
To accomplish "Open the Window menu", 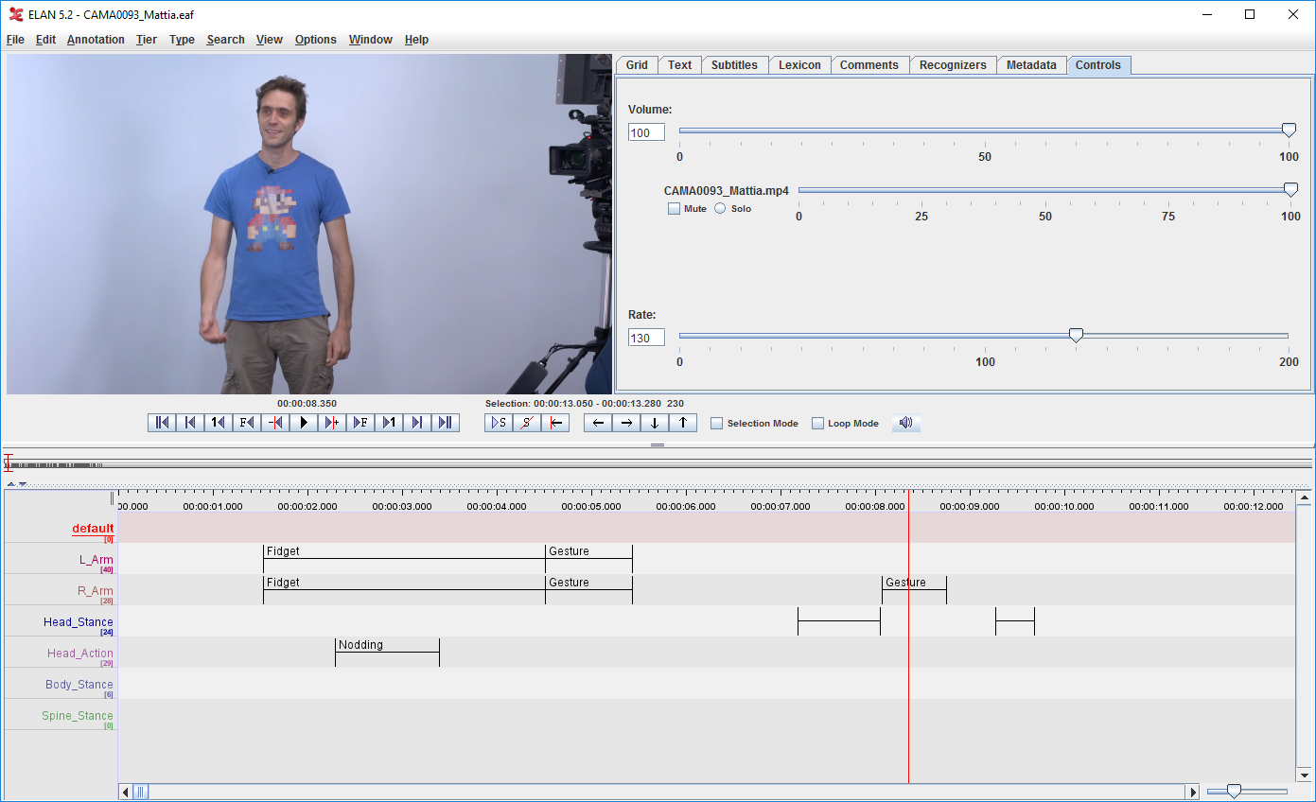I will [x=371, y=40].
